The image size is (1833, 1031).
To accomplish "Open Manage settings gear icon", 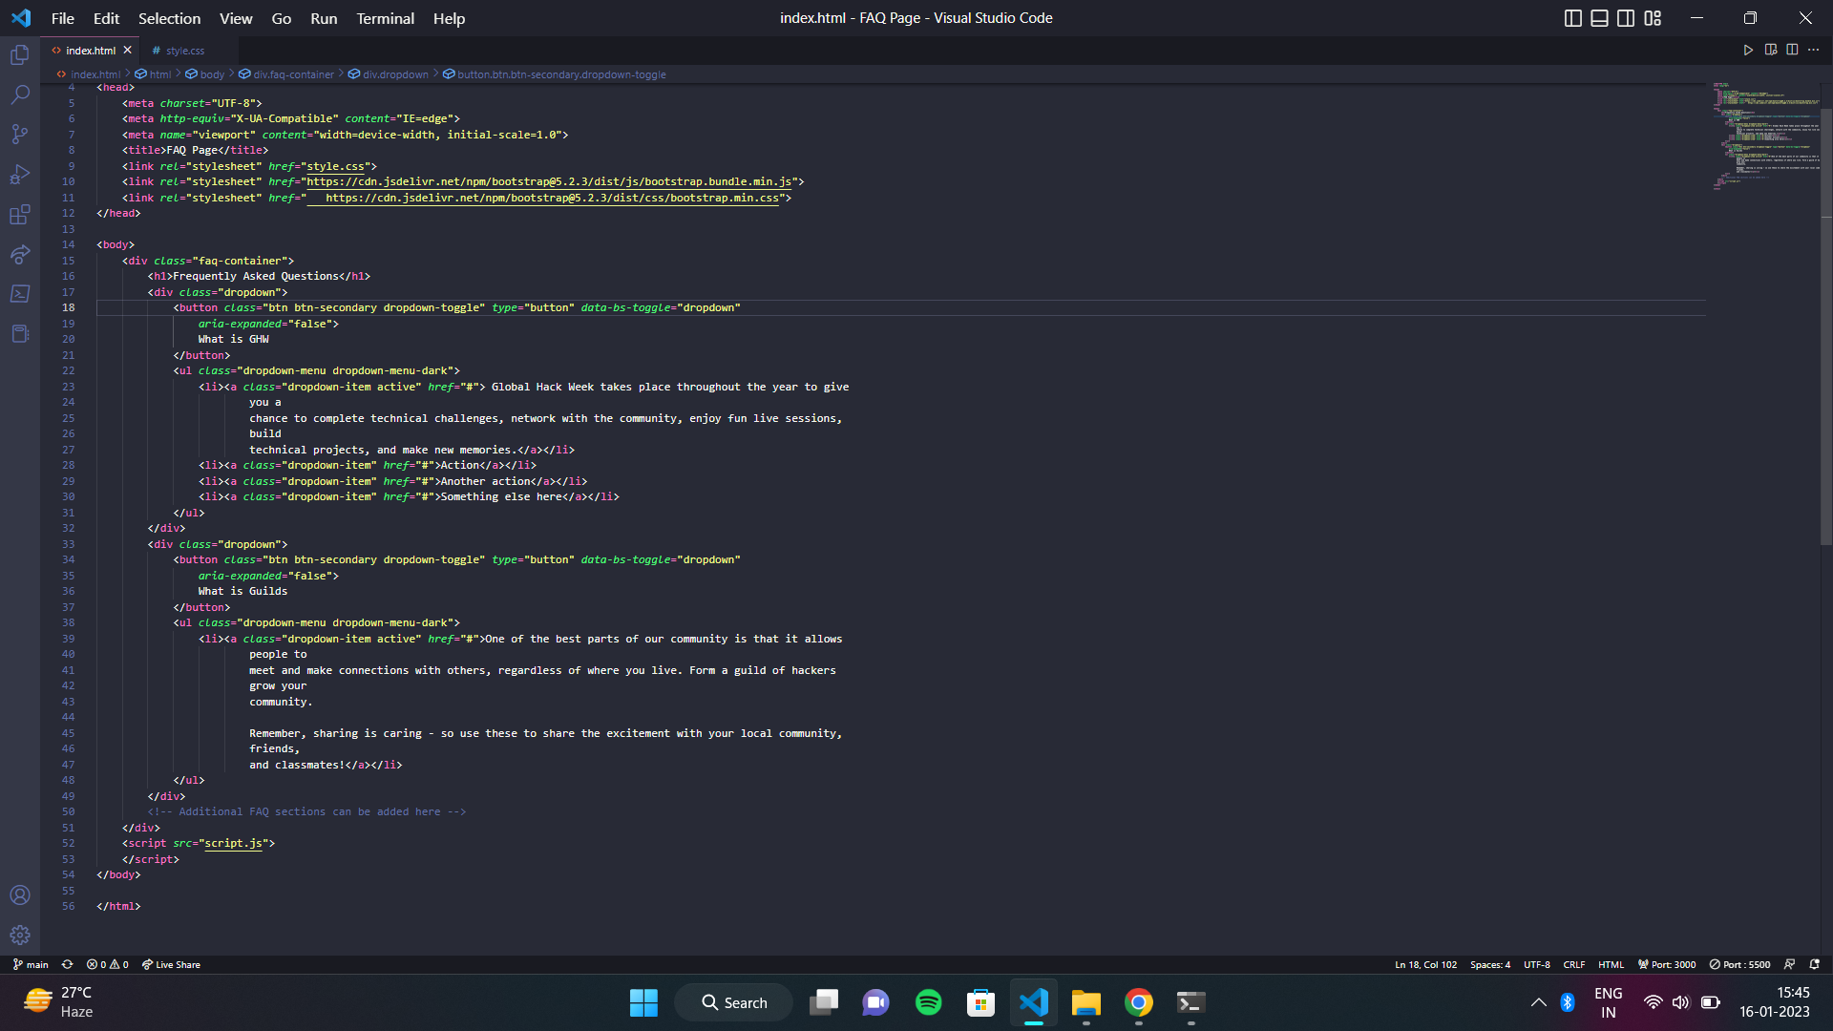I will click(20, 935).
